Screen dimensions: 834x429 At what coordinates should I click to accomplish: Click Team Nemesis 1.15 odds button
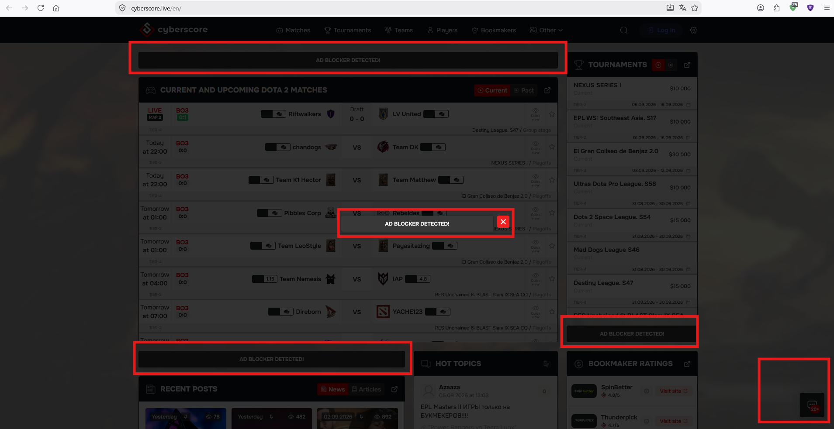point(265,279)
